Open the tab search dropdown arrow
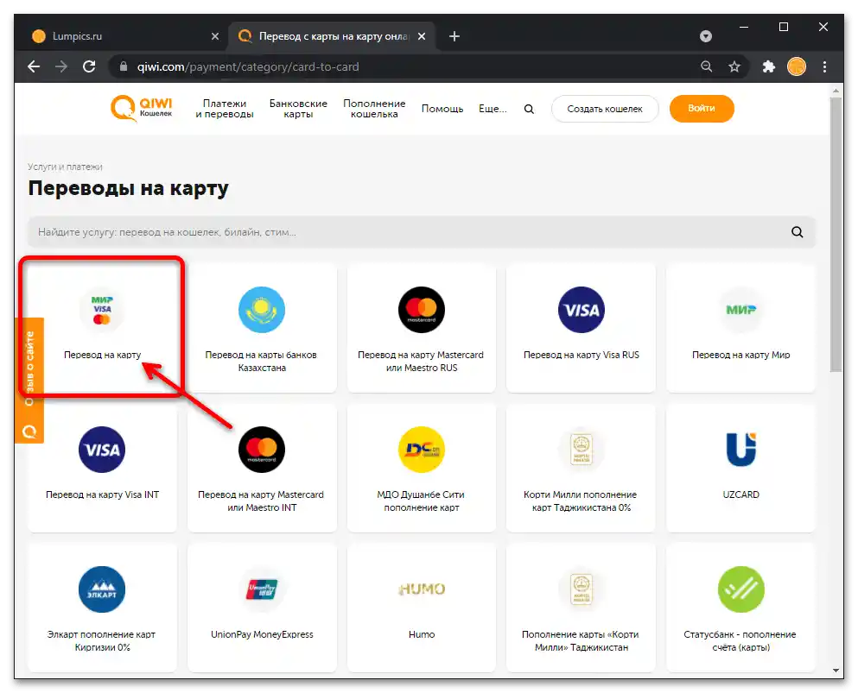858x693 pixels. pyautogui.click(x=706, y=36)
